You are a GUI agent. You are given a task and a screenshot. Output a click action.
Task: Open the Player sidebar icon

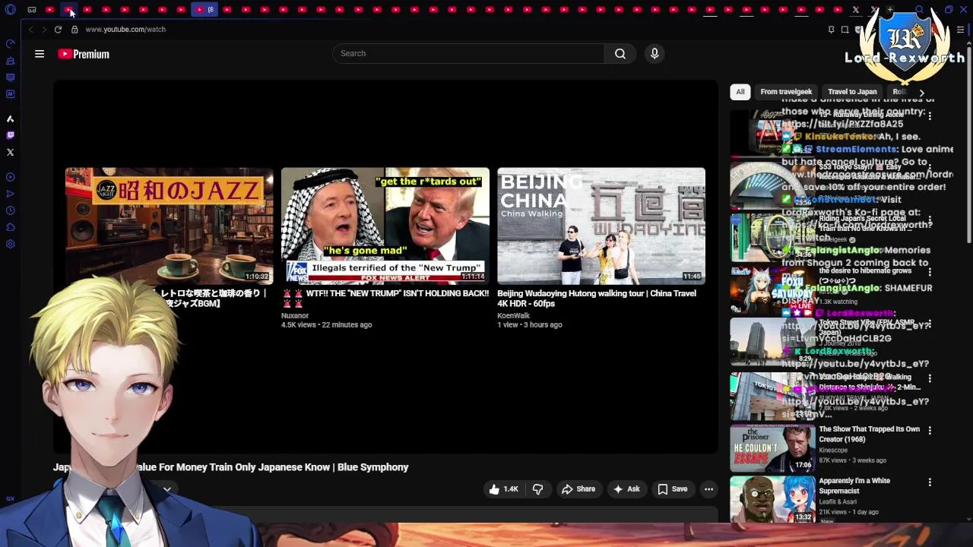click(x=11, y=177)
